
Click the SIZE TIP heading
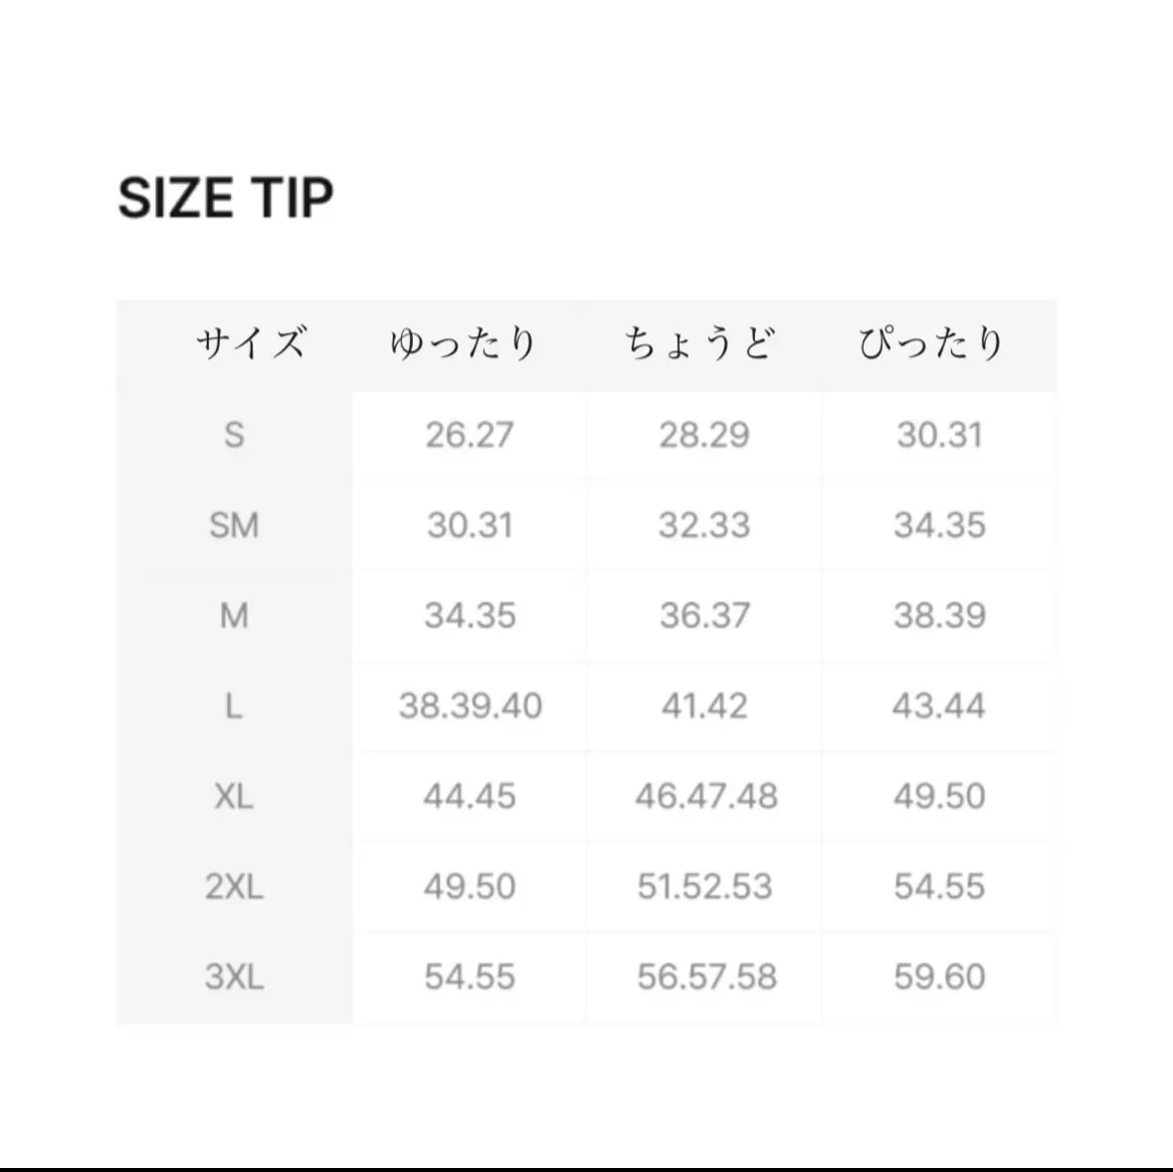coord(226,198)
